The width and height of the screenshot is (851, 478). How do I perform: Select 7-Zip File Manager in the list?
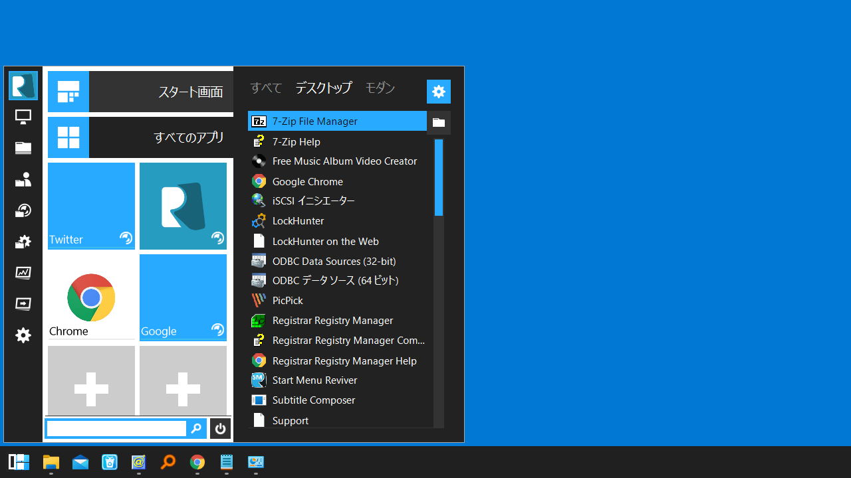click(337, 121)
